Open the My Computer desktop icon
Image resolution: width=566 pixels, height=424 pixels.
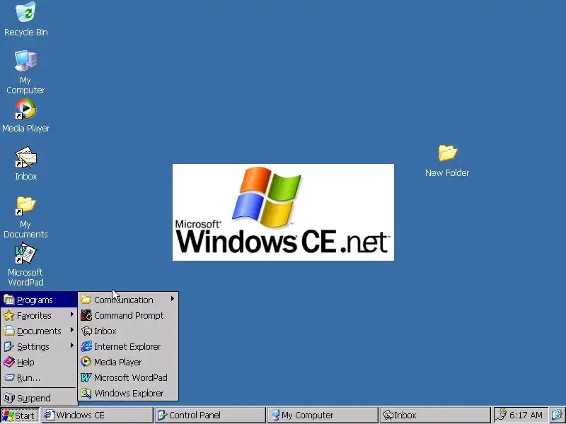point(25,72)
